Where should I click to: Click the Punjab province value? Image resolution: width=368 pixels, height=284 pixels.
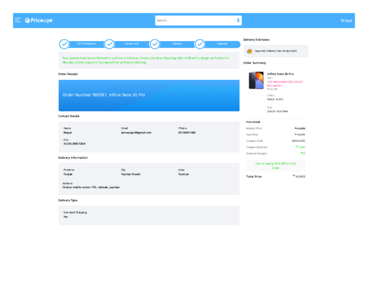(x=68, y=175)
